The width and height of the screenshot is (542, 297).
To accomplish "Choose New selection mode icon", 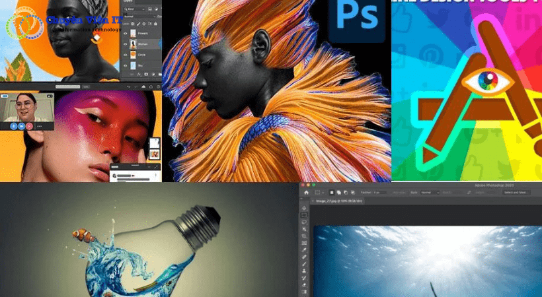I will click(332, 193).
